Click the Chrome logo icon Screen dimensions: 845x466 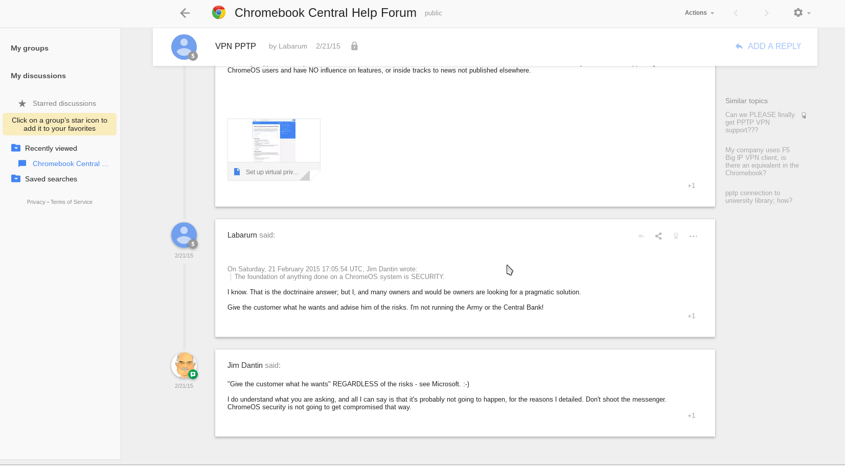(219, 13)
